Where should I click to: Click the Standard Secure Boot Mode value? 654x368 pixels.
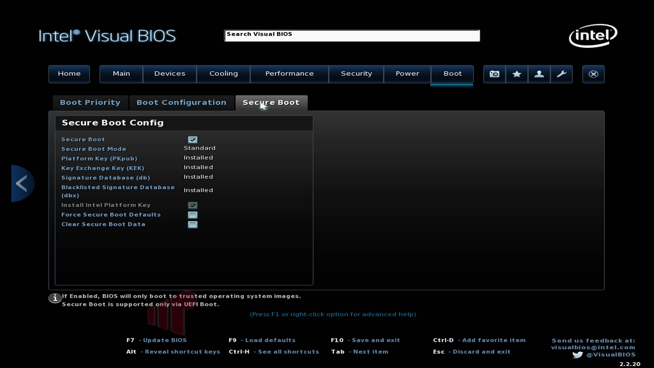click(200, 148)
